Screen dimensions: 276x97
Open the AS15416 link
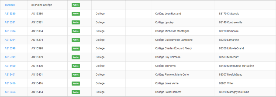(10, 83)
